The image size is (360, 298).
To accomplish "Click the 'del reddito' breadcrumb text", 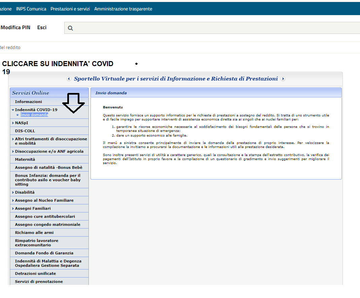I will [x=10, y=47].
